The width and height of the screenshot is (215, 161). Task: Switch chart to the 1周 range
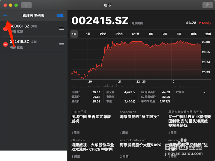[x=88, y=34]
